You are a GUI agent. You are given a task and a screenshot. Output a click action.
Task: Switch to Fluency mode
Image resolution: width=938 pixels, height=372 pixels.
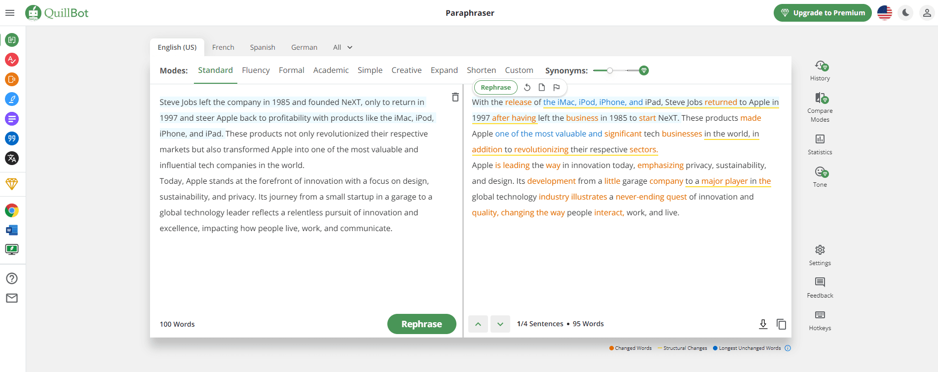click(256, 70)
